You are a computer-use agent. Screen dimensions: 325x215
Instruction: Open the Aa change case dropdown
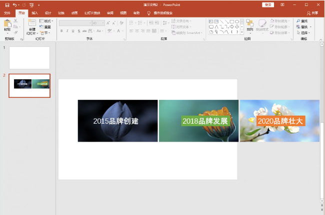(x=99, y=31)
